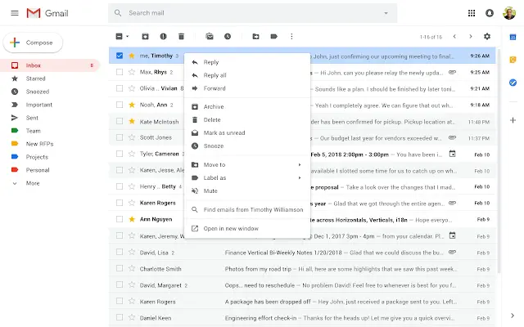
Task: Choose Mark as unread from context menu
Action: 247,132
